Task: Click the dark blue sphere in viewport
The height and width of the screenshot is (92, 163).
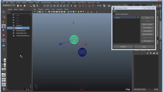Action: [82, 52]
